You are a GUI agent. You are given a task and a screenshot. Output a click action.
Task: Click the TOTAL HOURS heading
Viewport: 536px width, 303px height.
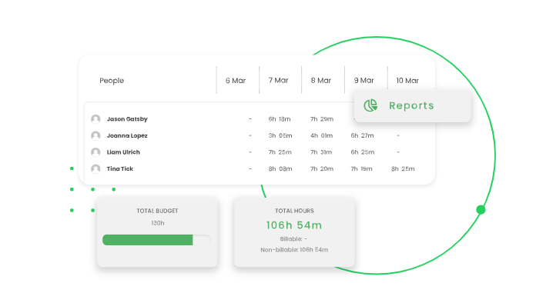click(x=294, y=211)
